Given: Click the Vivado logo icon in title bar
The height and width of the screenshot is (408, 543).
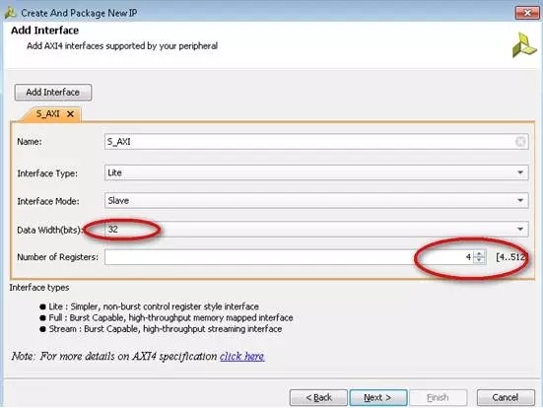Looking at the screenshot, I should tap(11, 13).
